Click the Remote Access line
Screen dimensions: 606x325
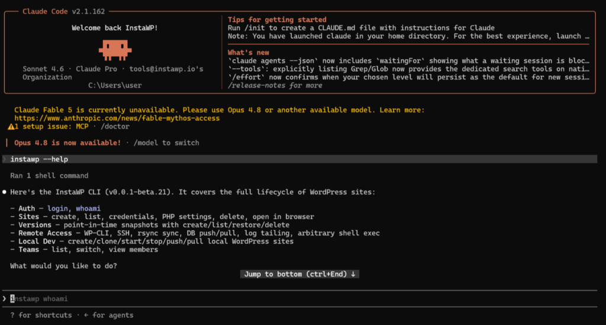coord(195,233)
